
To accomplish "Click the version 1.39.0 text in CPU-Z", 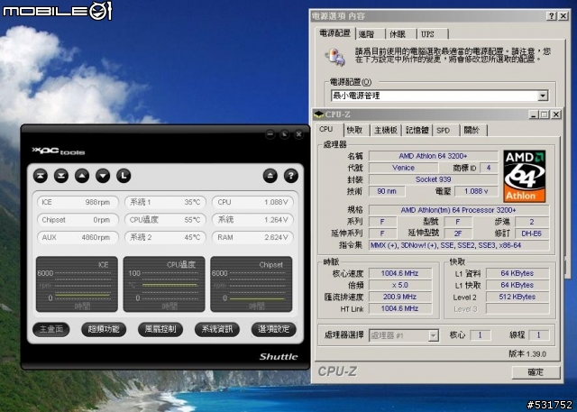I will pos(527,354).
